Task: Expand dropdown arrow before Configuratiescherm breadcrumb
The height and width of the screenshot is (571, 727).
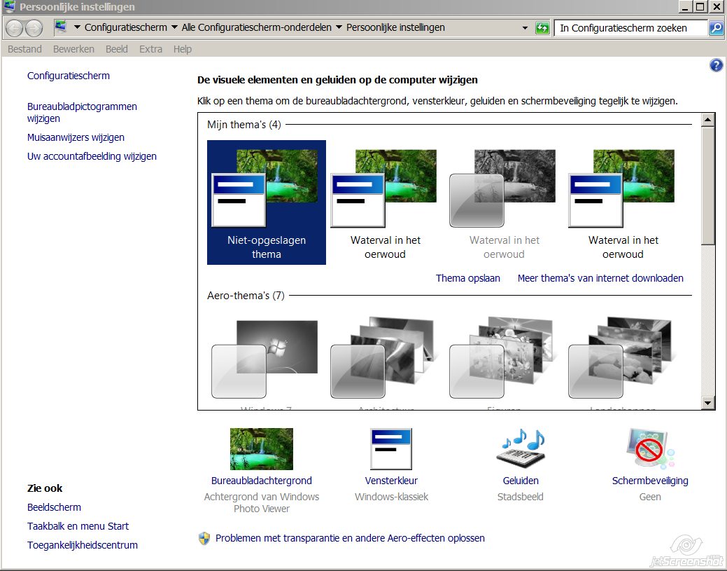Action: pos(77,27)
